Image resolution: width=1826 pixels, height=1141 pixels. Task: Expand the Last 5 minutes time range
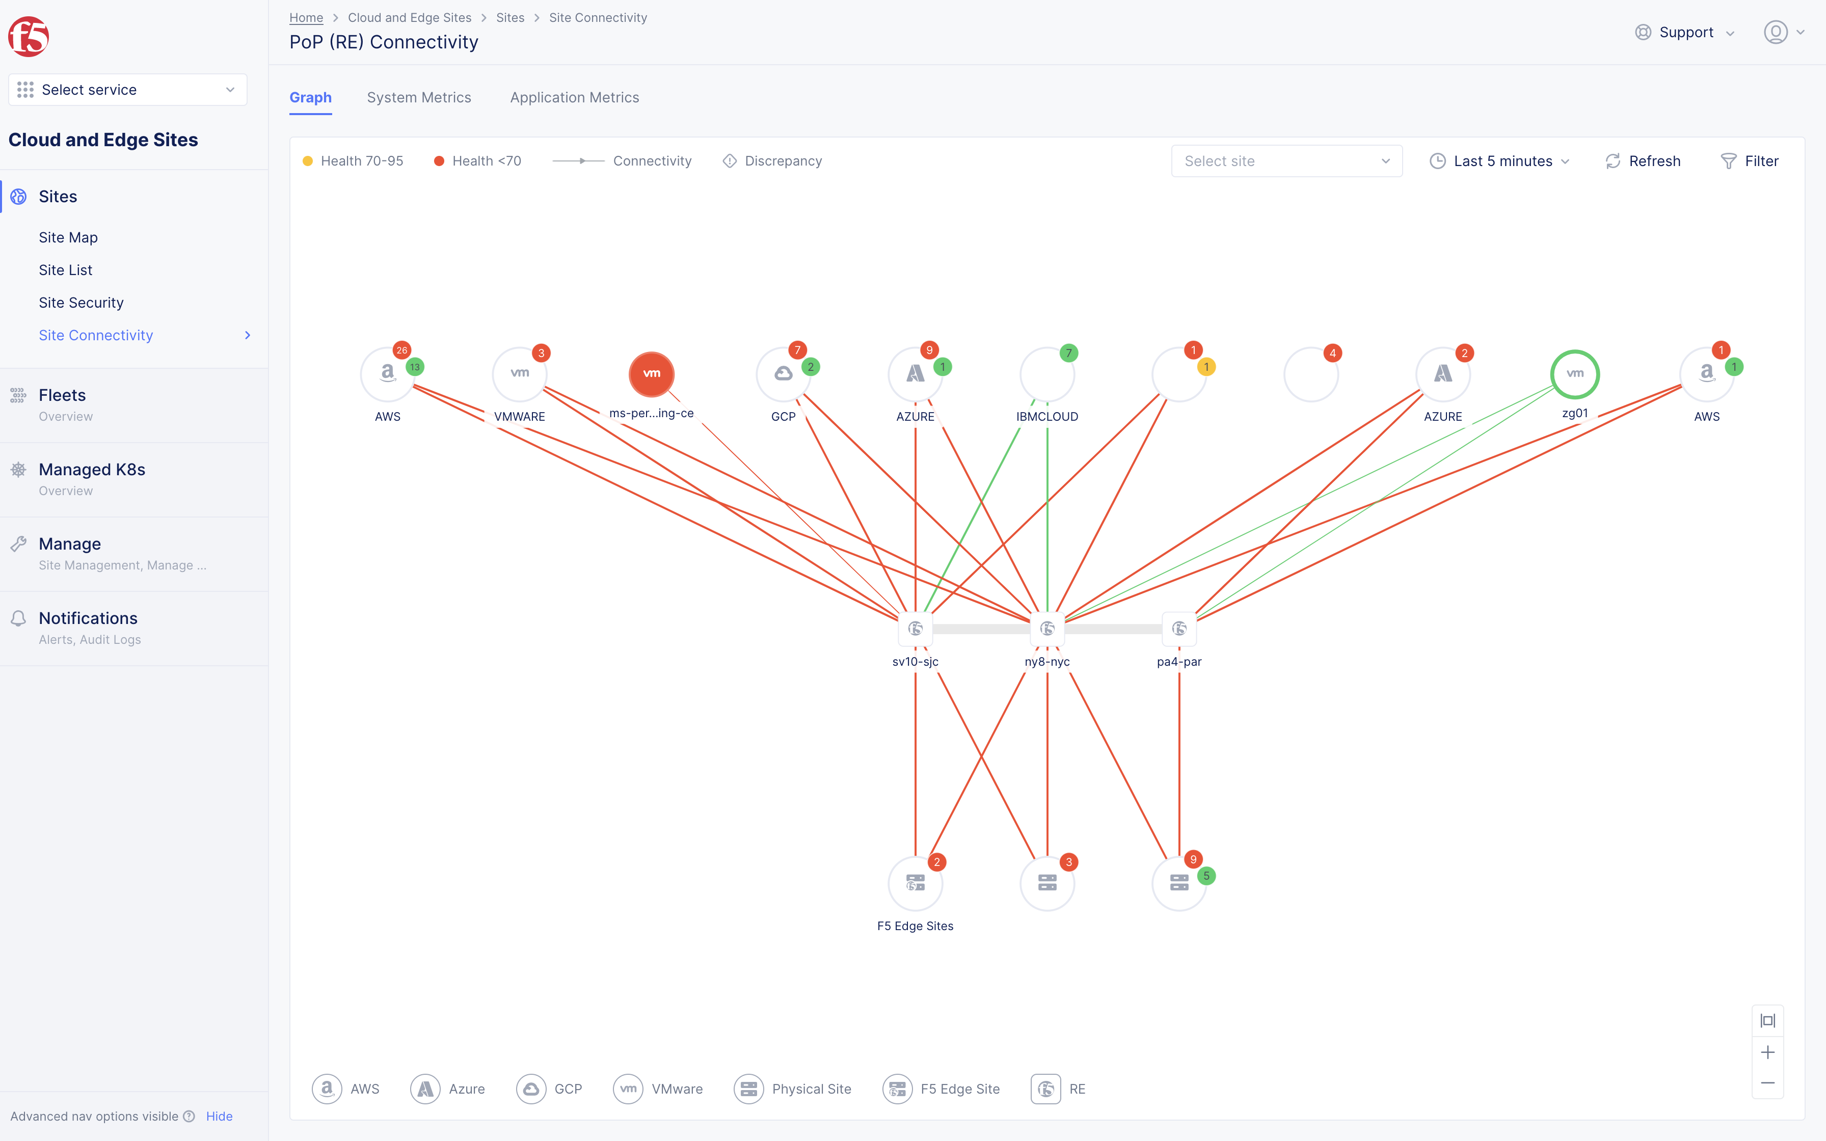click(1501, 161)
